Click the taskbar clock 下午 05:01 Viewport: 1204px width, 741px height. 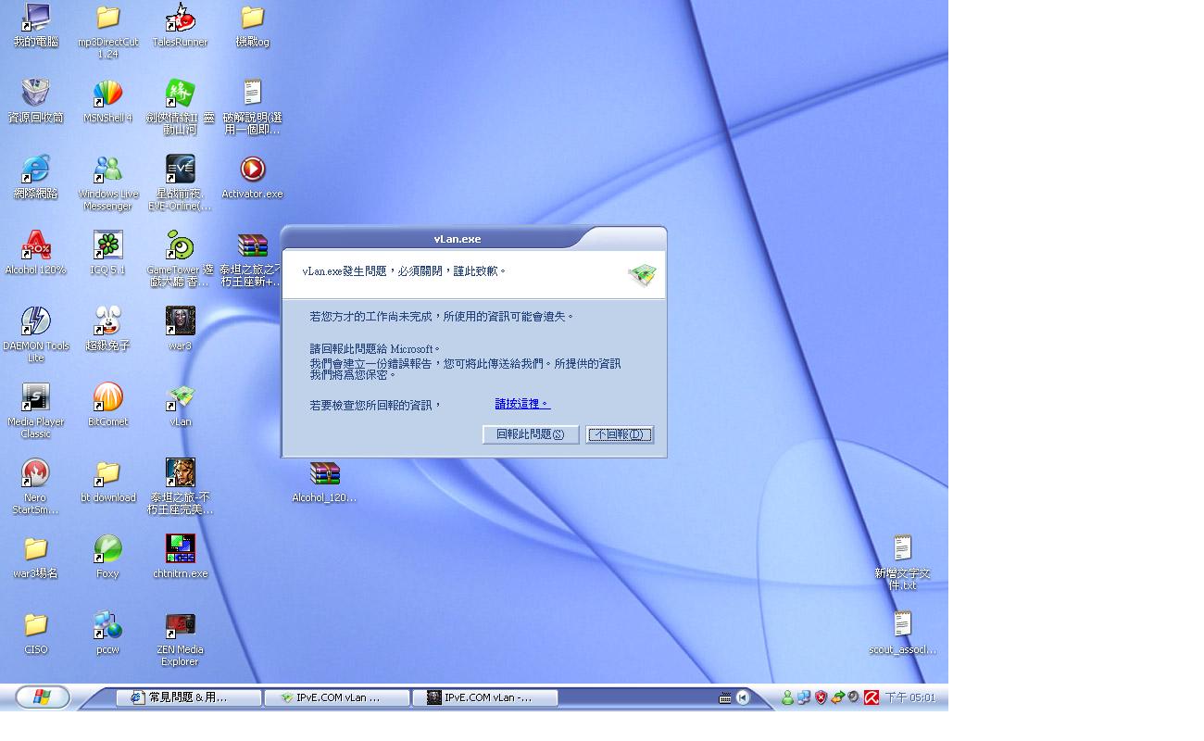pyautogui.click(x=910, y=697)
